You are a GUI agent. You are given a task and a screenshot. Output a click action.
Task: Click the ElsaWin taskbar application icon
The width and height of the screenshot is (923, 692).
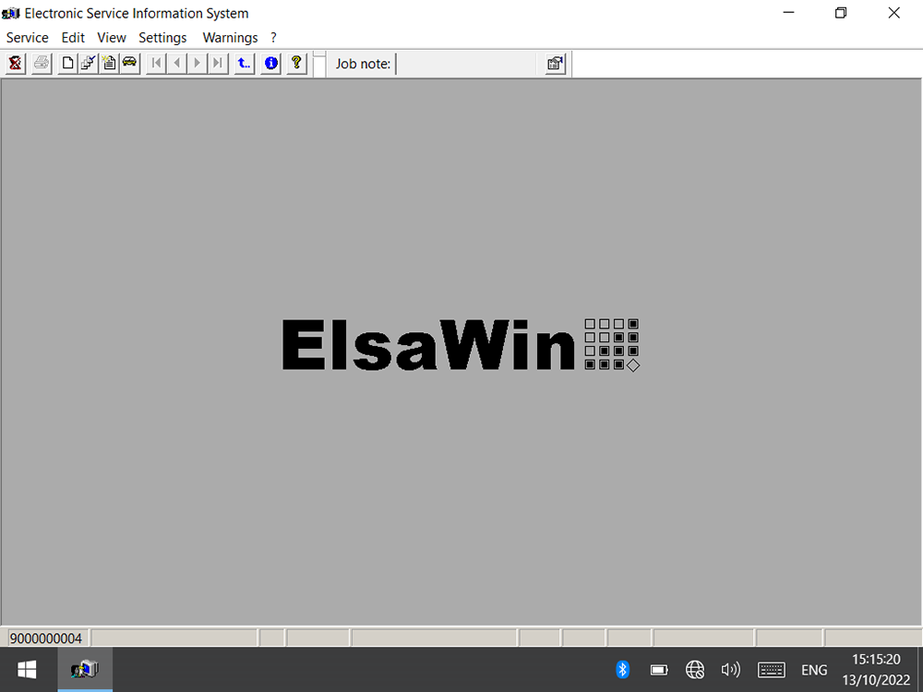click(85, 670)
